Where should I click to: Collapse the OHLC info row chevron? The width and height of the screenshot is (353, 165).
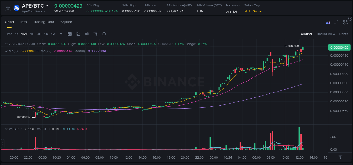coord(6,44)
